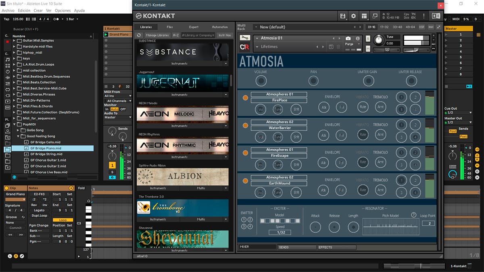Click the exclamation panic button in Kontakt
This screenshot has width=484, height=272.
coord(423,16)
